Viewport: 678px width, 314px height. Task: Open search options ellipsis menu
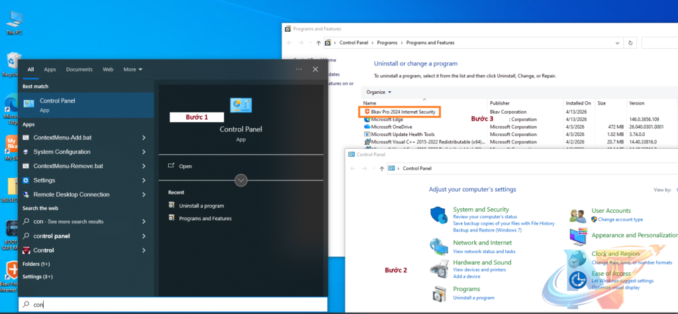[299, 69]
